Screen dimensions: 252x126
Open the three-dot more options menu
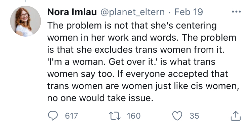tap(236, 11)
